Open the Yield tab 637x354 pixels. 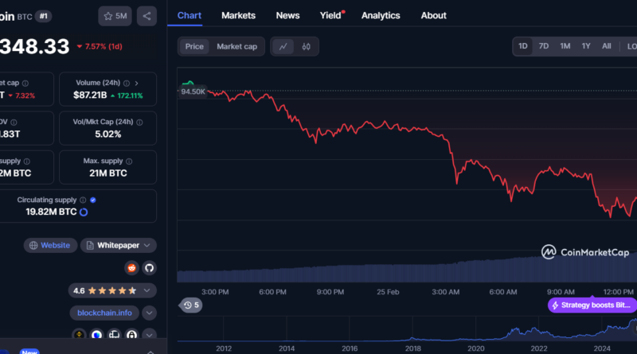pyautogui.click(x=331, y=15)
